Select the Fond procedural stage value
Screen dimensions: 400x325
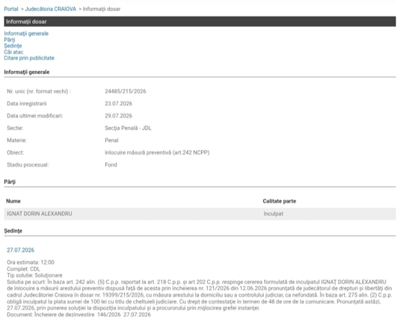click(111, 165)
